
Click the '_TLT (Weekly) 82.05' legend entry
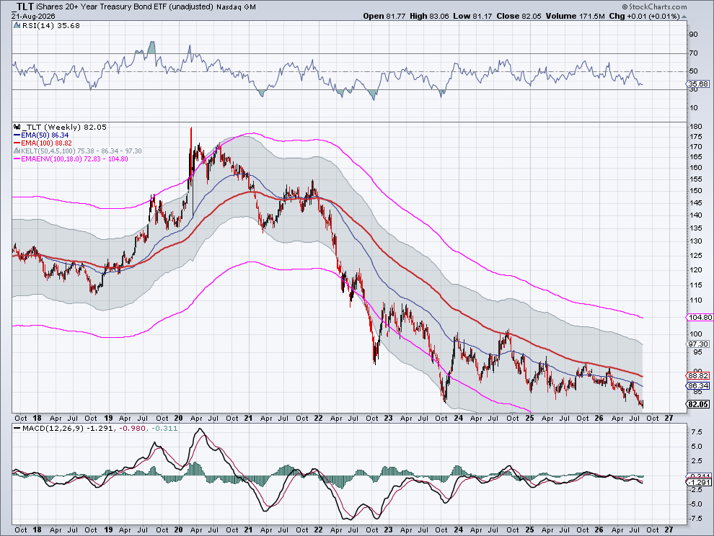pos(63,128)
